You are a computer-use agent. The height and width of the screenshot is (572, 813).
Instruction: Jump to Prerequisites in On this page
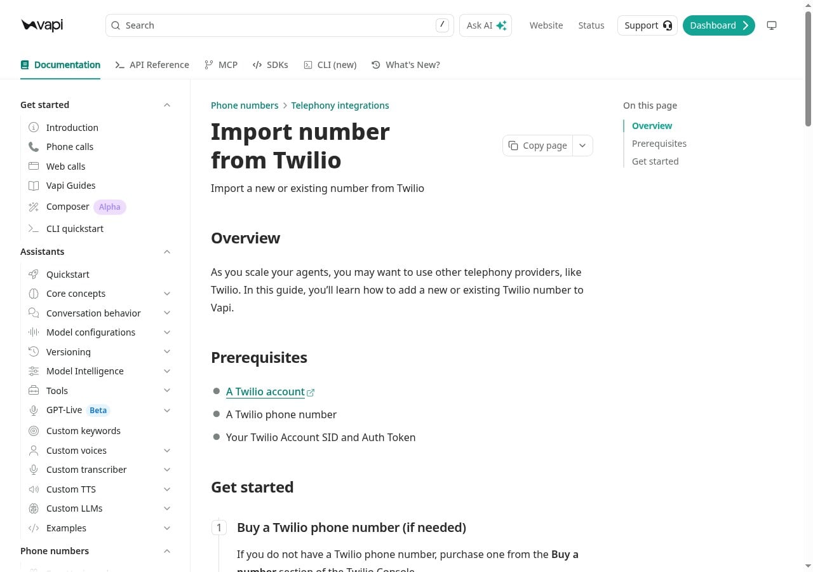[x=659, y=144]
